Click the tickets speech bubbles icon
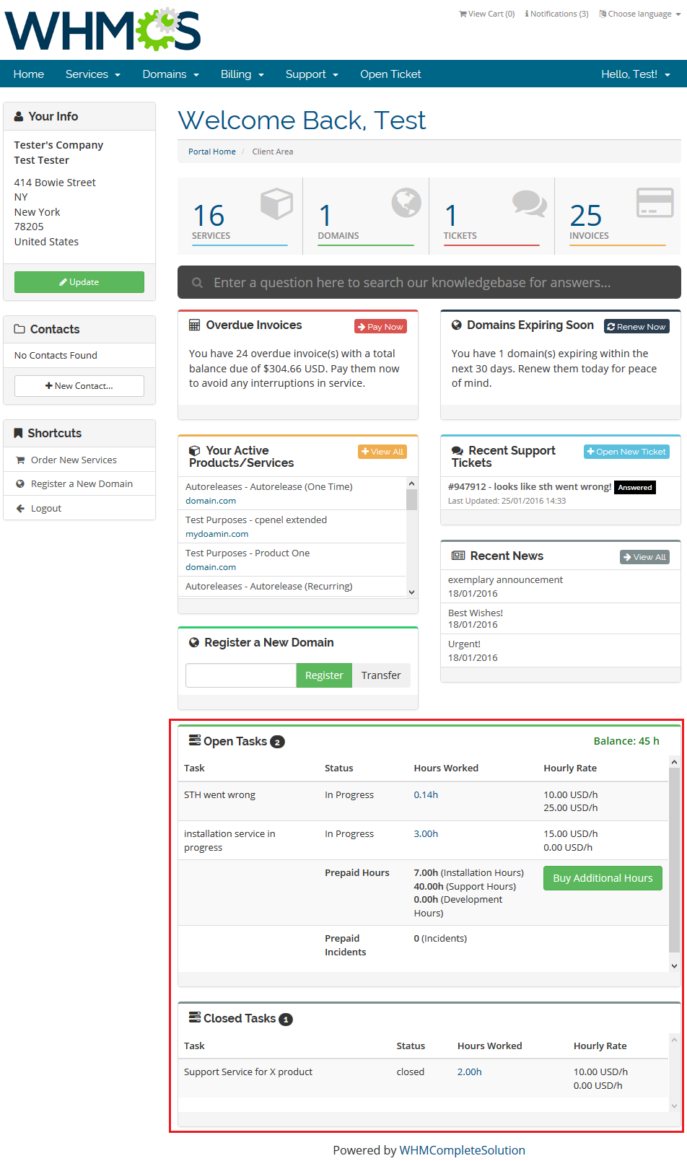Image resolution: width=687 pixels, height=1161 pixels. coord(530,203)
